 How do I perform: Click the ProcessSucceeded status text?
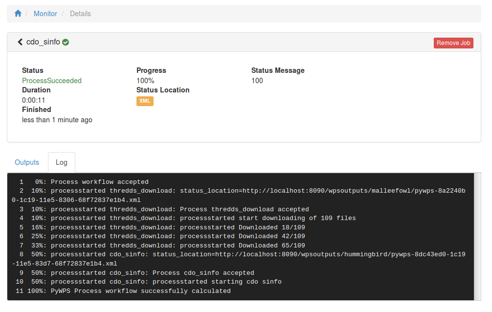52,81
